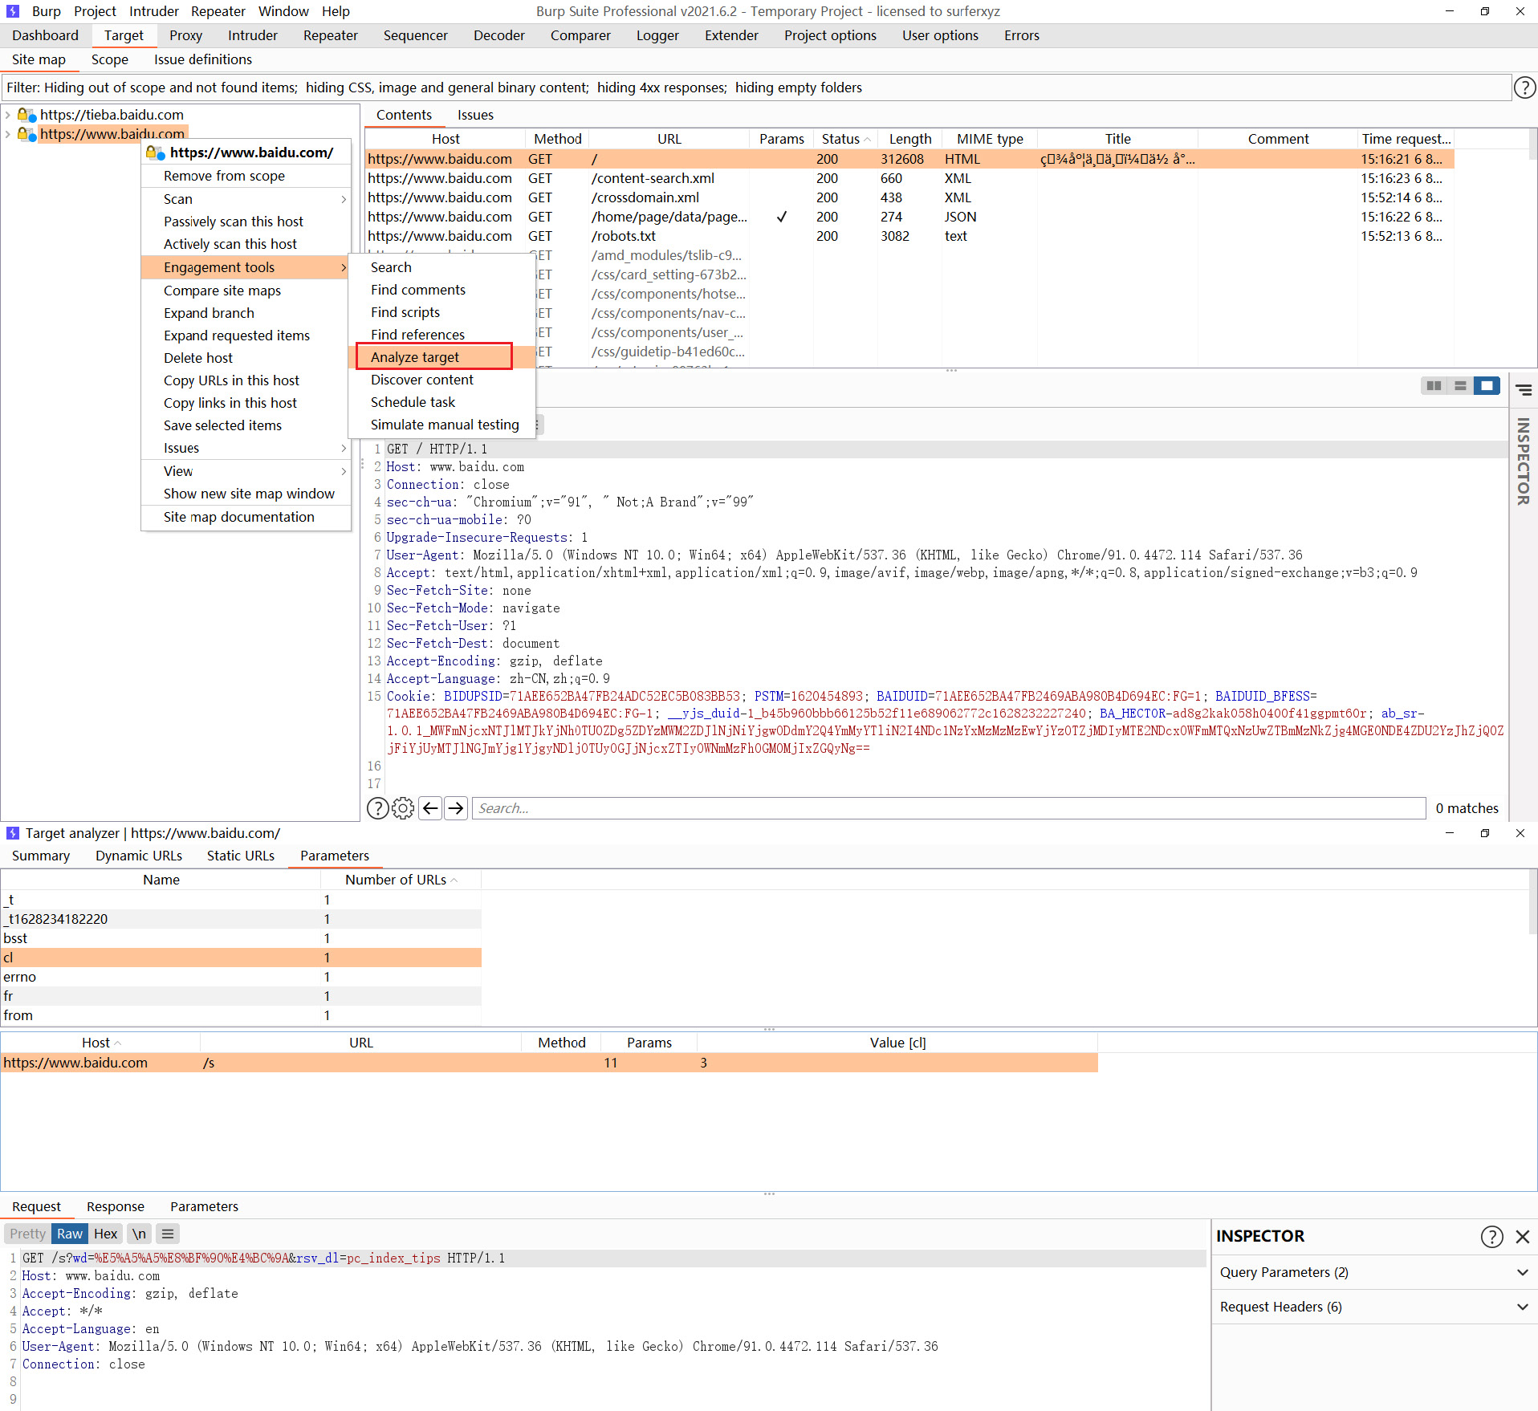Select Raw message view
This screenshot has width=1538, height=1411.
pyautogui.click(x=70, y=1234)
